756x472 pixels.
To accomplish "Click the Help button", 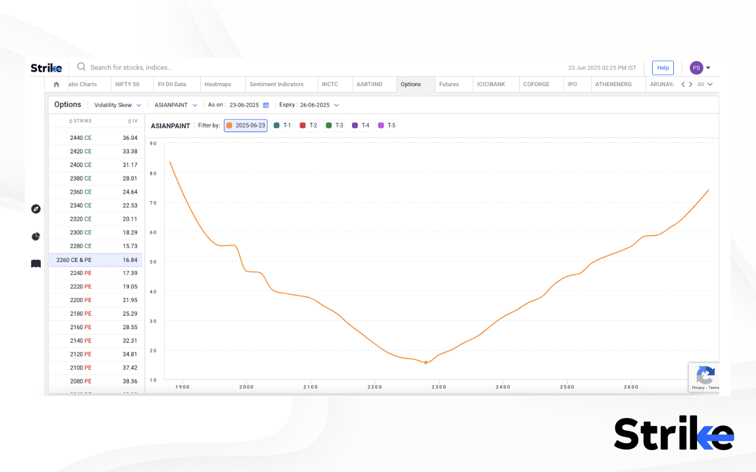I will click(662, 67).
